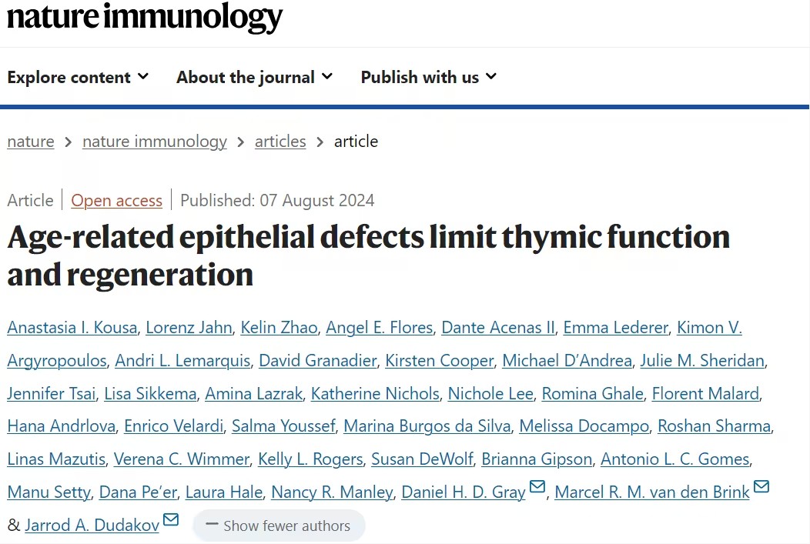
Task: Open author Anastasia I. Kousa
Action: (72, 327)
